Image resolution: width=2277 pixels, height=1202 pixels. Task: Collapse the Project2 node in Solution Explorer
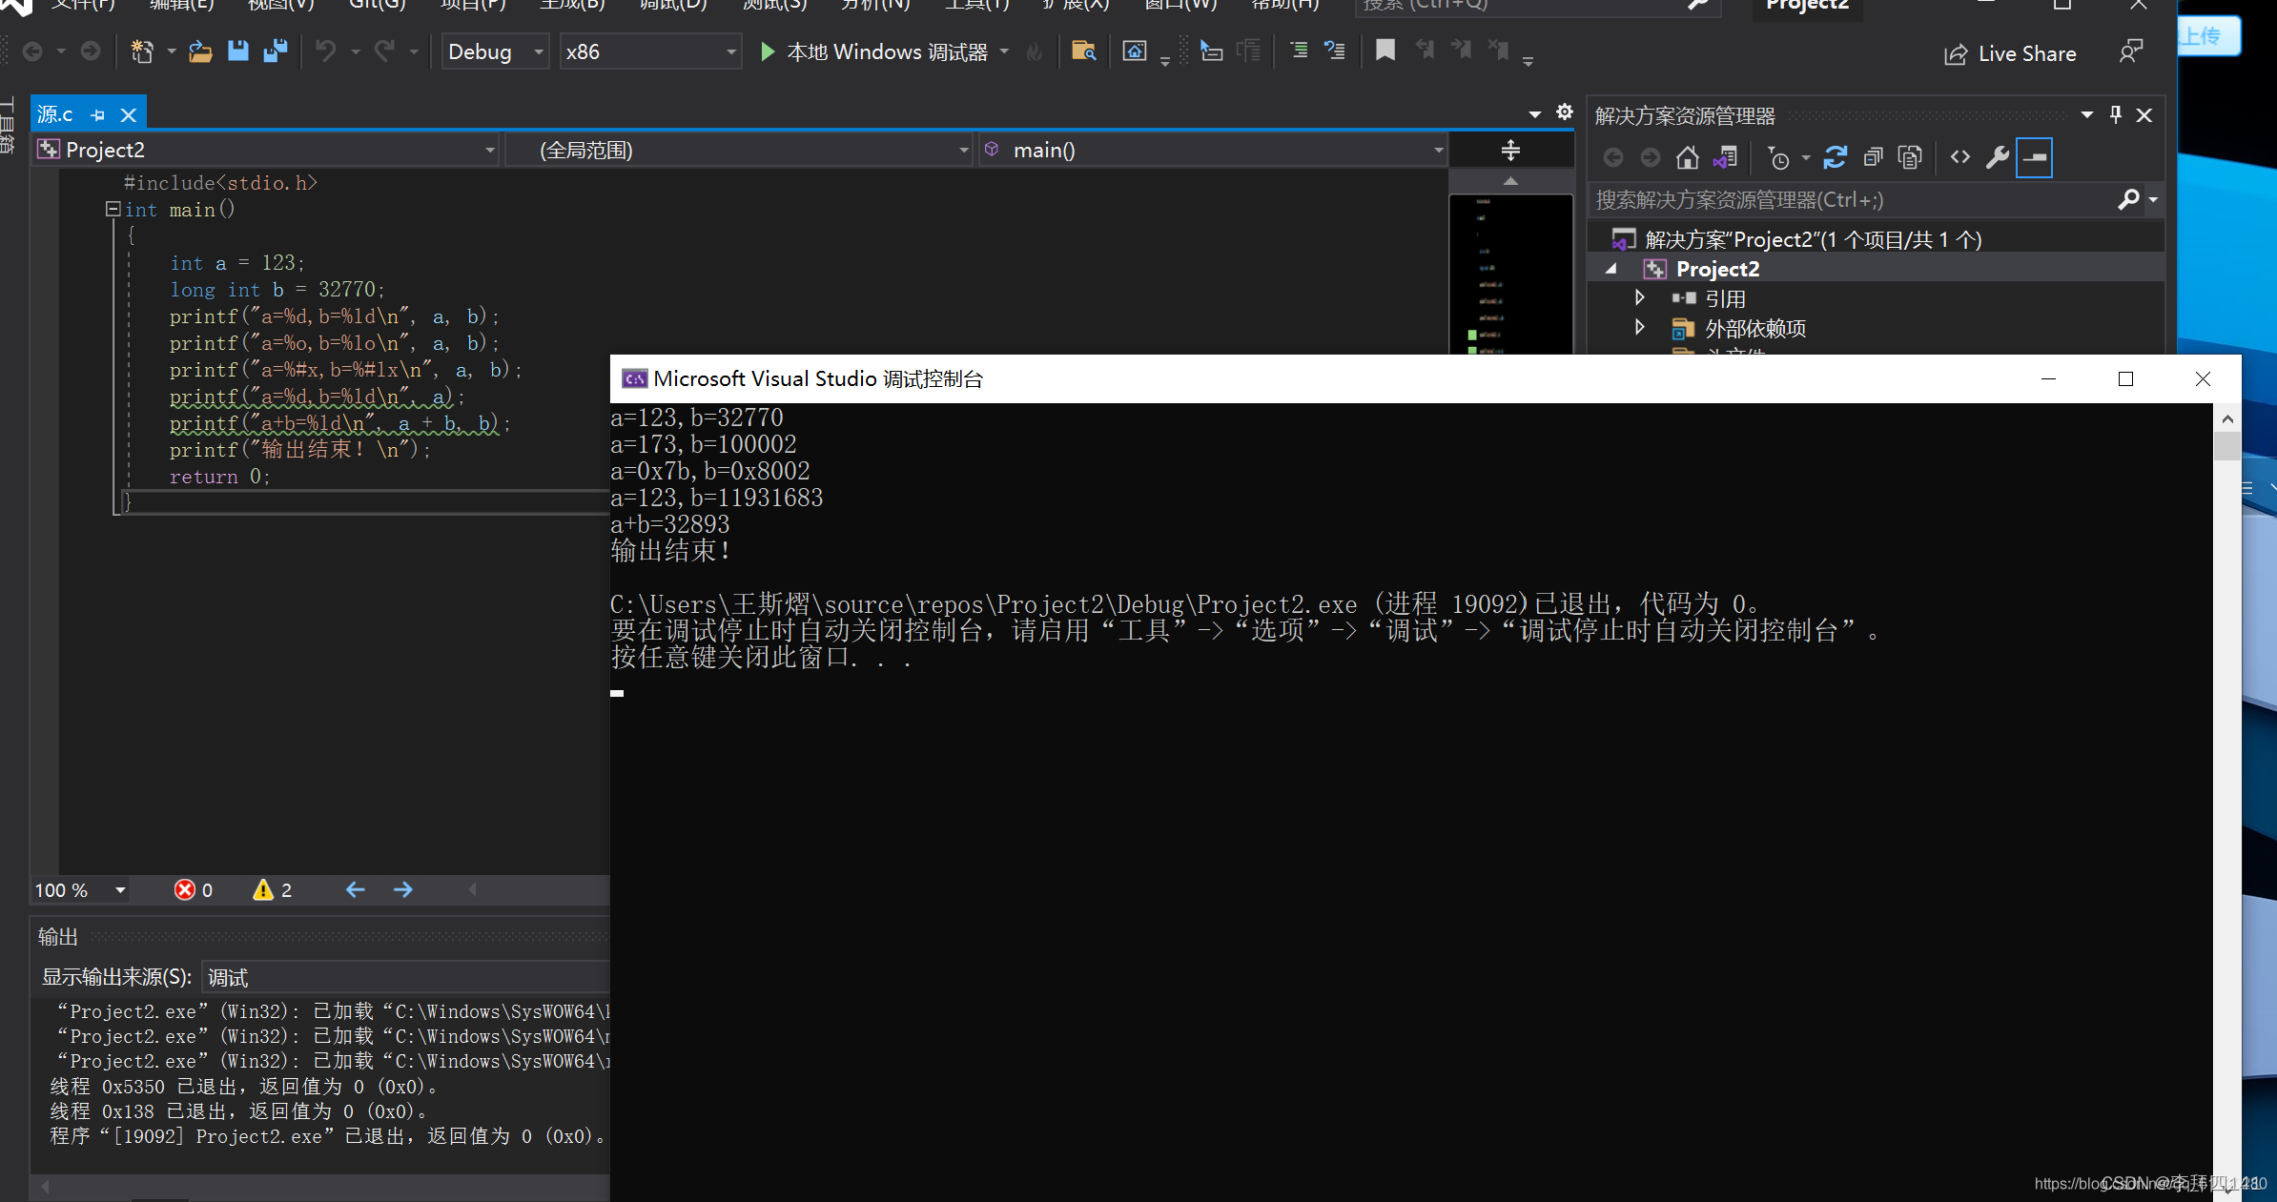pos(1611,269)
